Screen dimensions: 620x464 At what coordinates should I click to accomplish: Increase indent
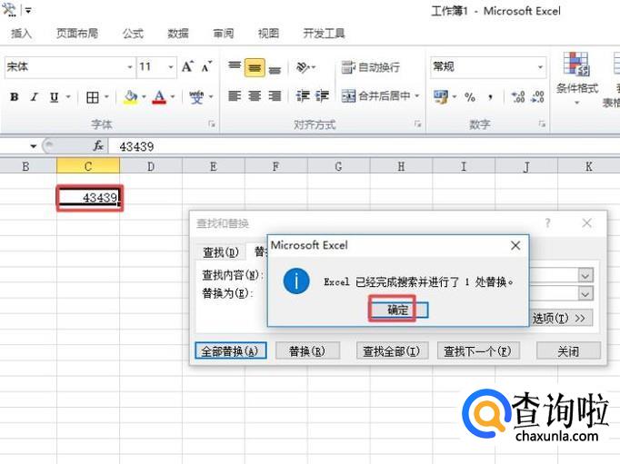coord(322,96)
